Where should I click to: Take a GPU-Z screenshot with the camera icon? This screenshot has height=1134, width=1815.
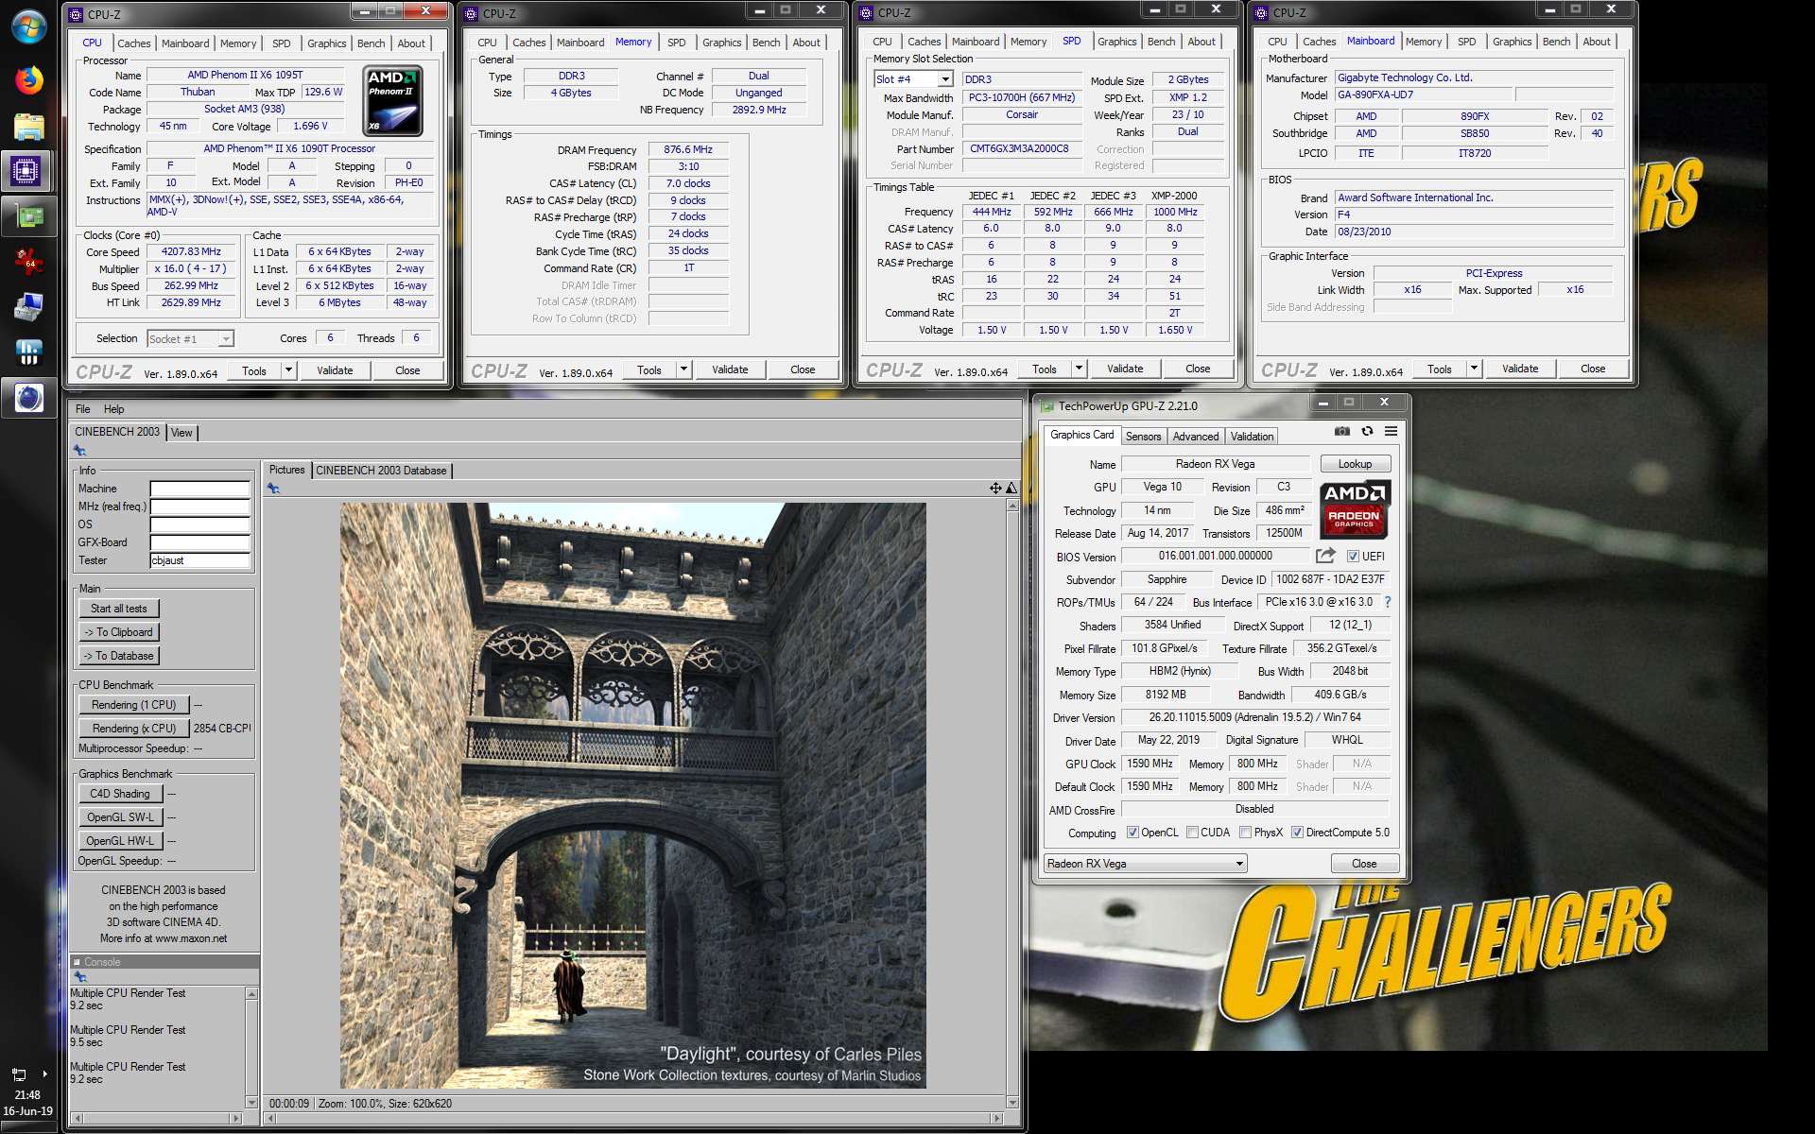click(x=1341, y=431)
